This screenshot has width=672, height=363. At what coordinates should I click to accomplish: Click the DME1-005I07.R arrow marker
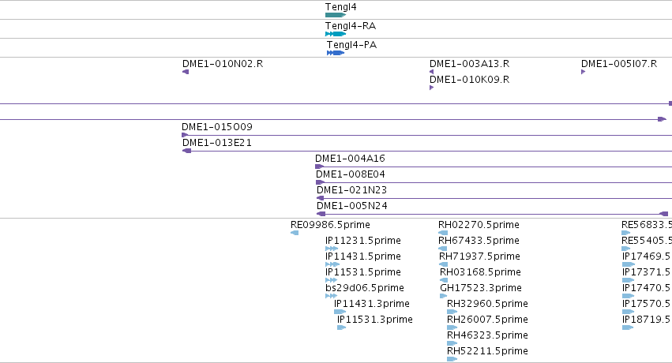[584, 72]
